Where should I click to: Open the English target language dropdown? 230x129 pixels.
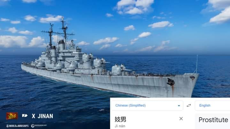tap(212, 105)
